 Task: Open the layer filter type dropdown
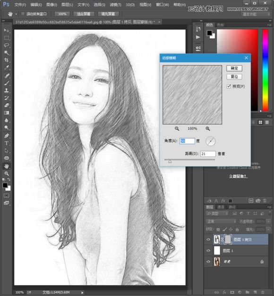pos(217,214)
